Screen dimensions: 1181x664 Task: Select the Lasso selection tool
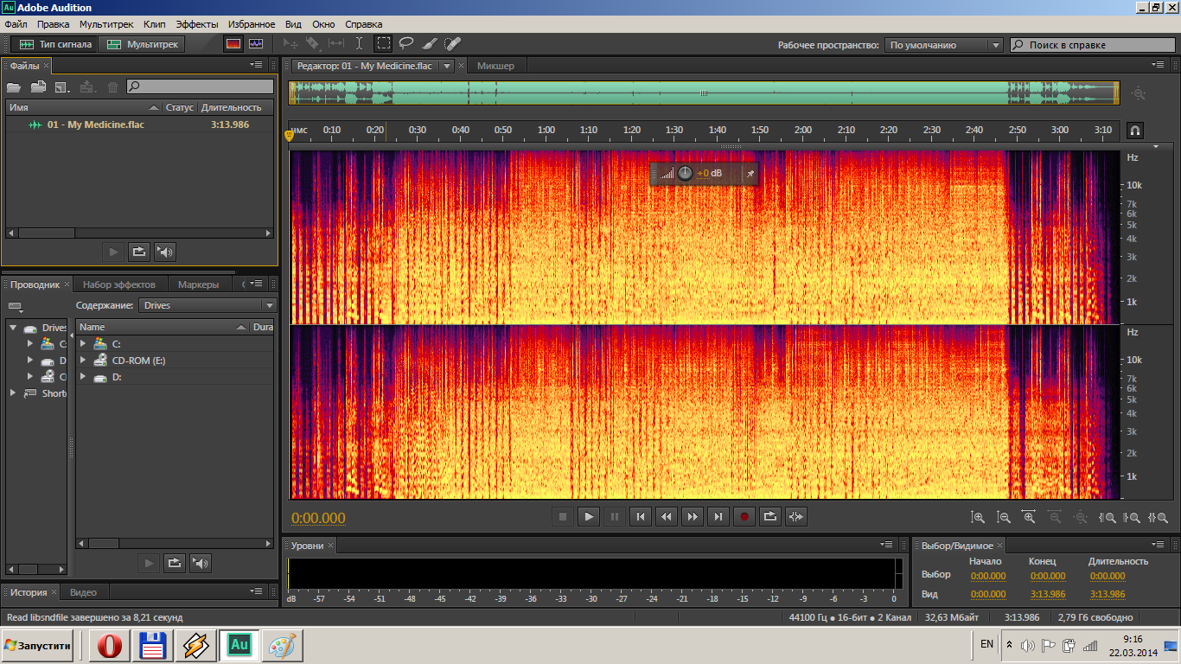(405, 43)
